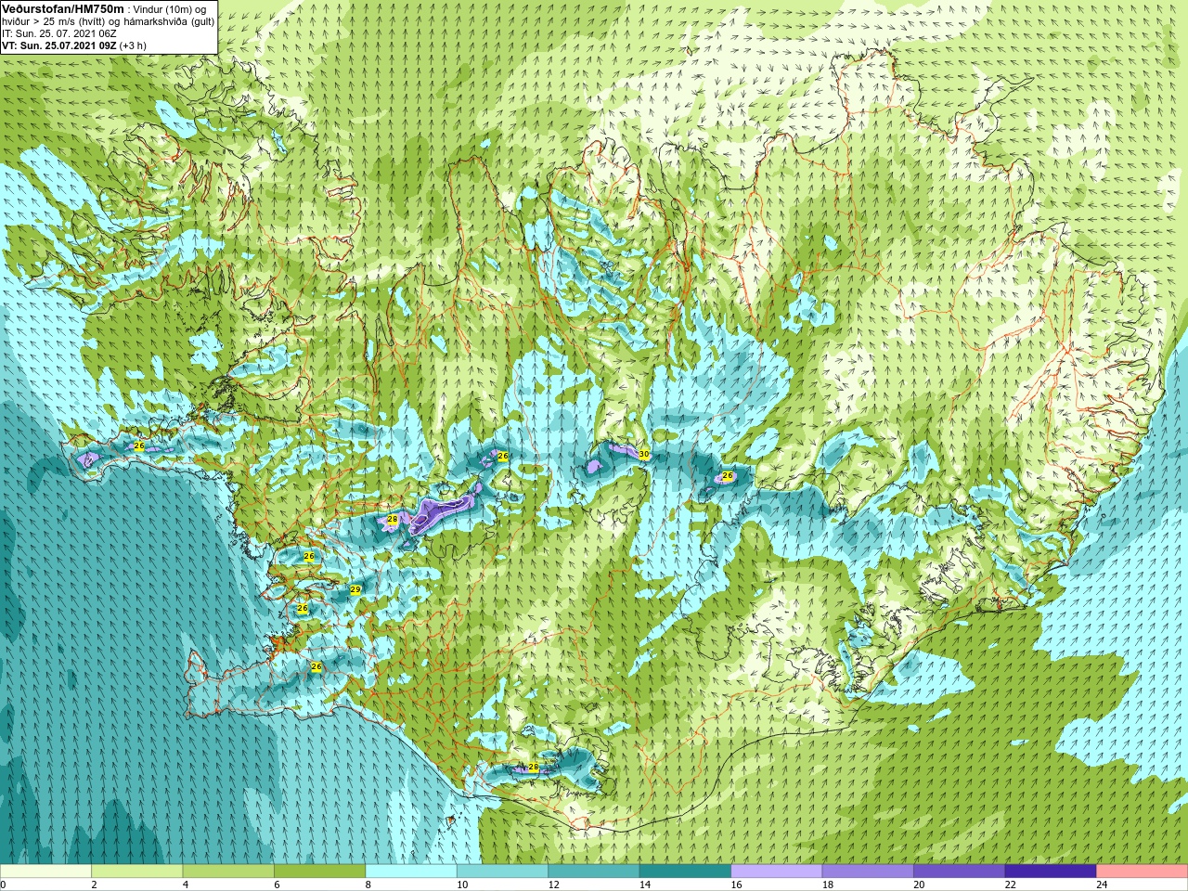Click the legend scale label "12"

pyautogui.click(x=553, y=885)
